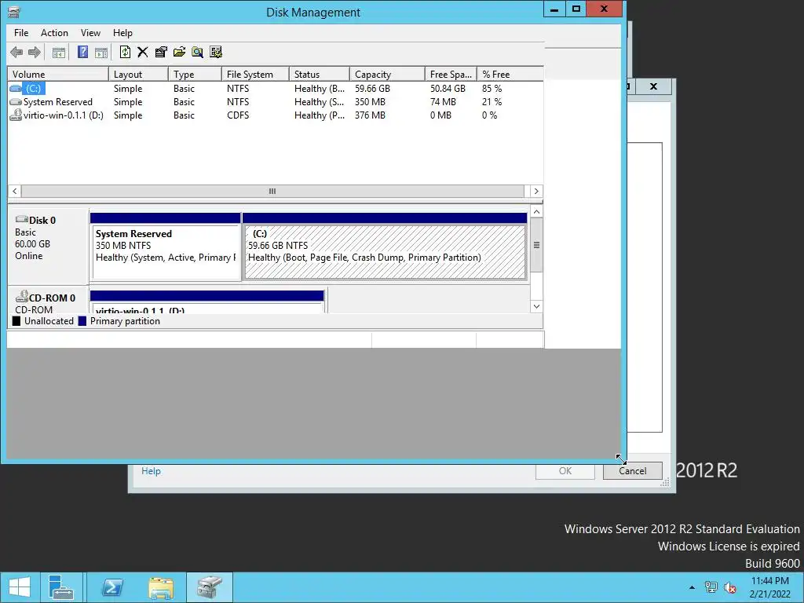804x603 pixels.
Task: Click the network tray icon
Action: (x=711, y=587)
